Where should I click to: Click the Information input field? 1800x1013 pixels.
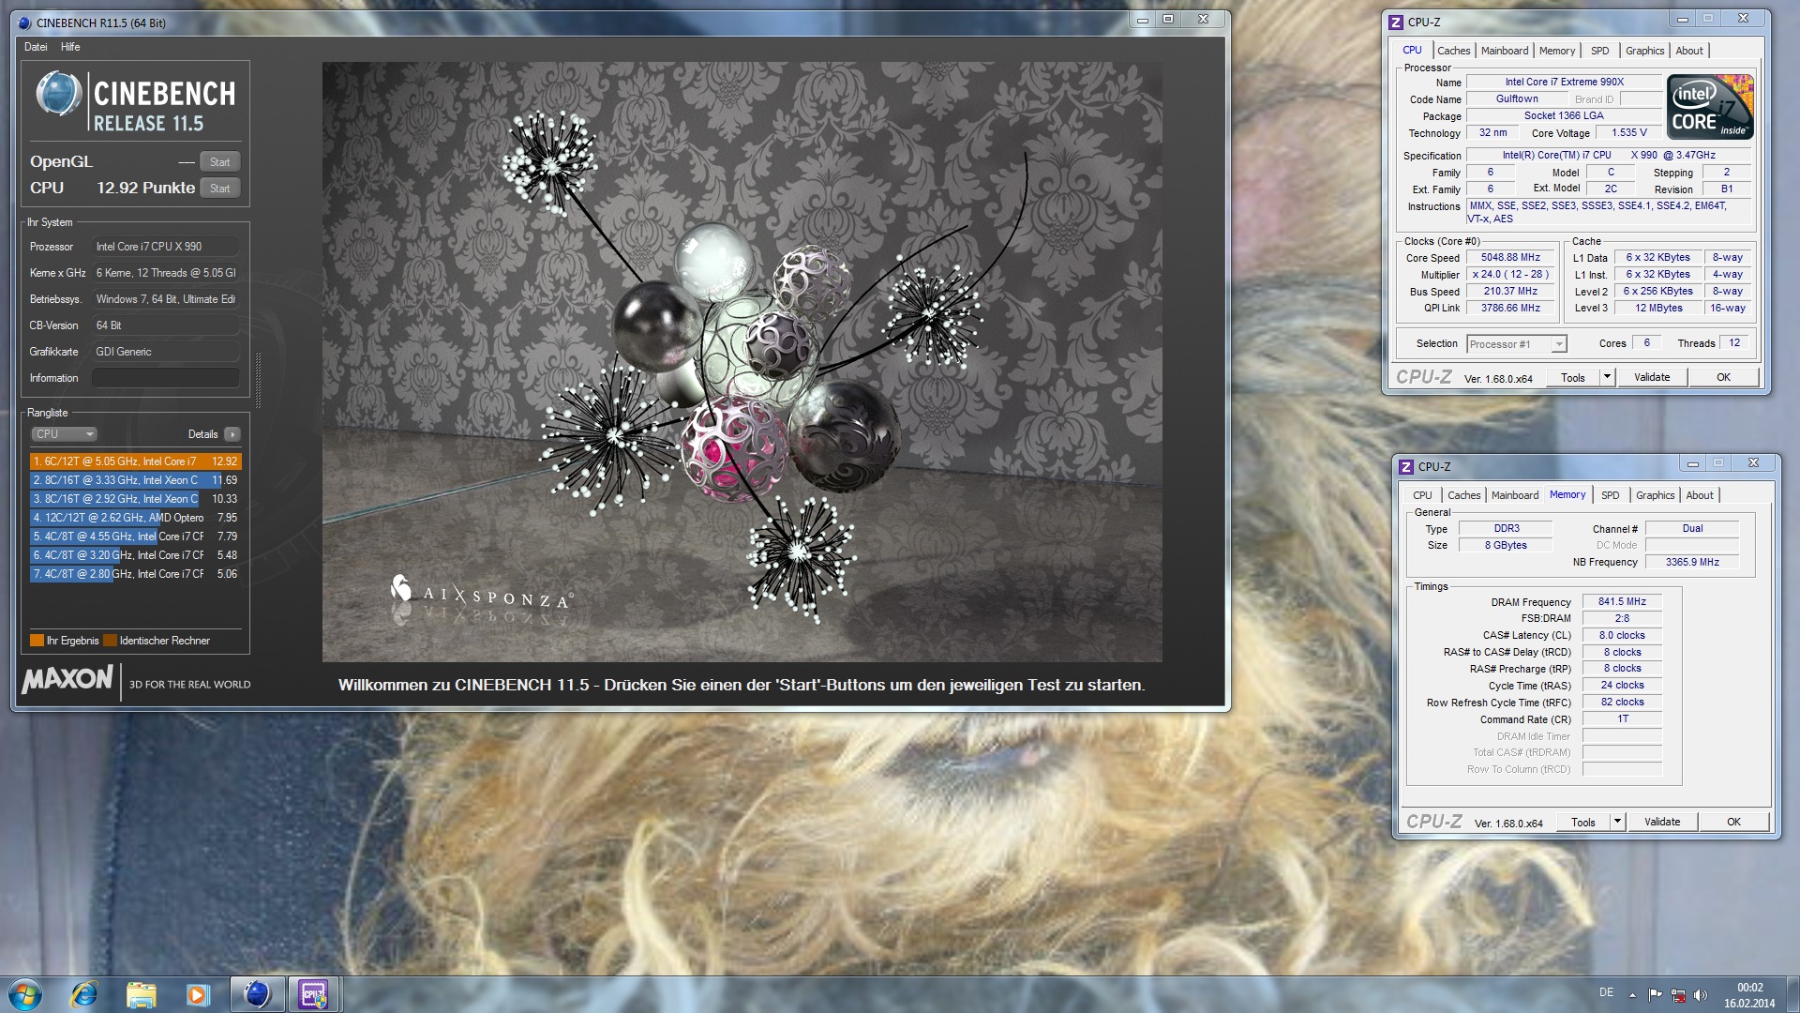(165, 378)
